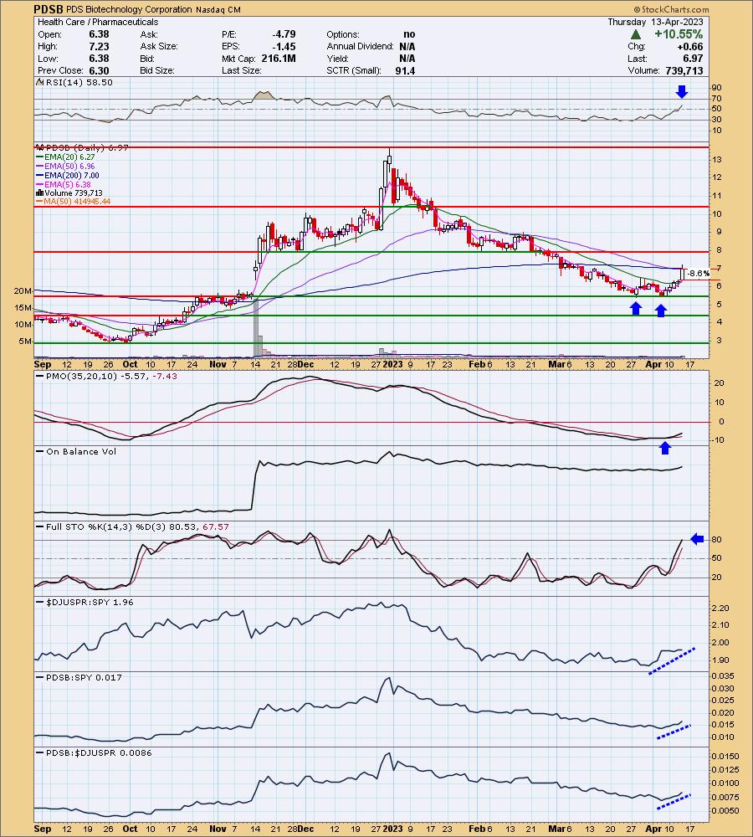Click the SCTR (Small) value 91.4

tap(405, 70)
